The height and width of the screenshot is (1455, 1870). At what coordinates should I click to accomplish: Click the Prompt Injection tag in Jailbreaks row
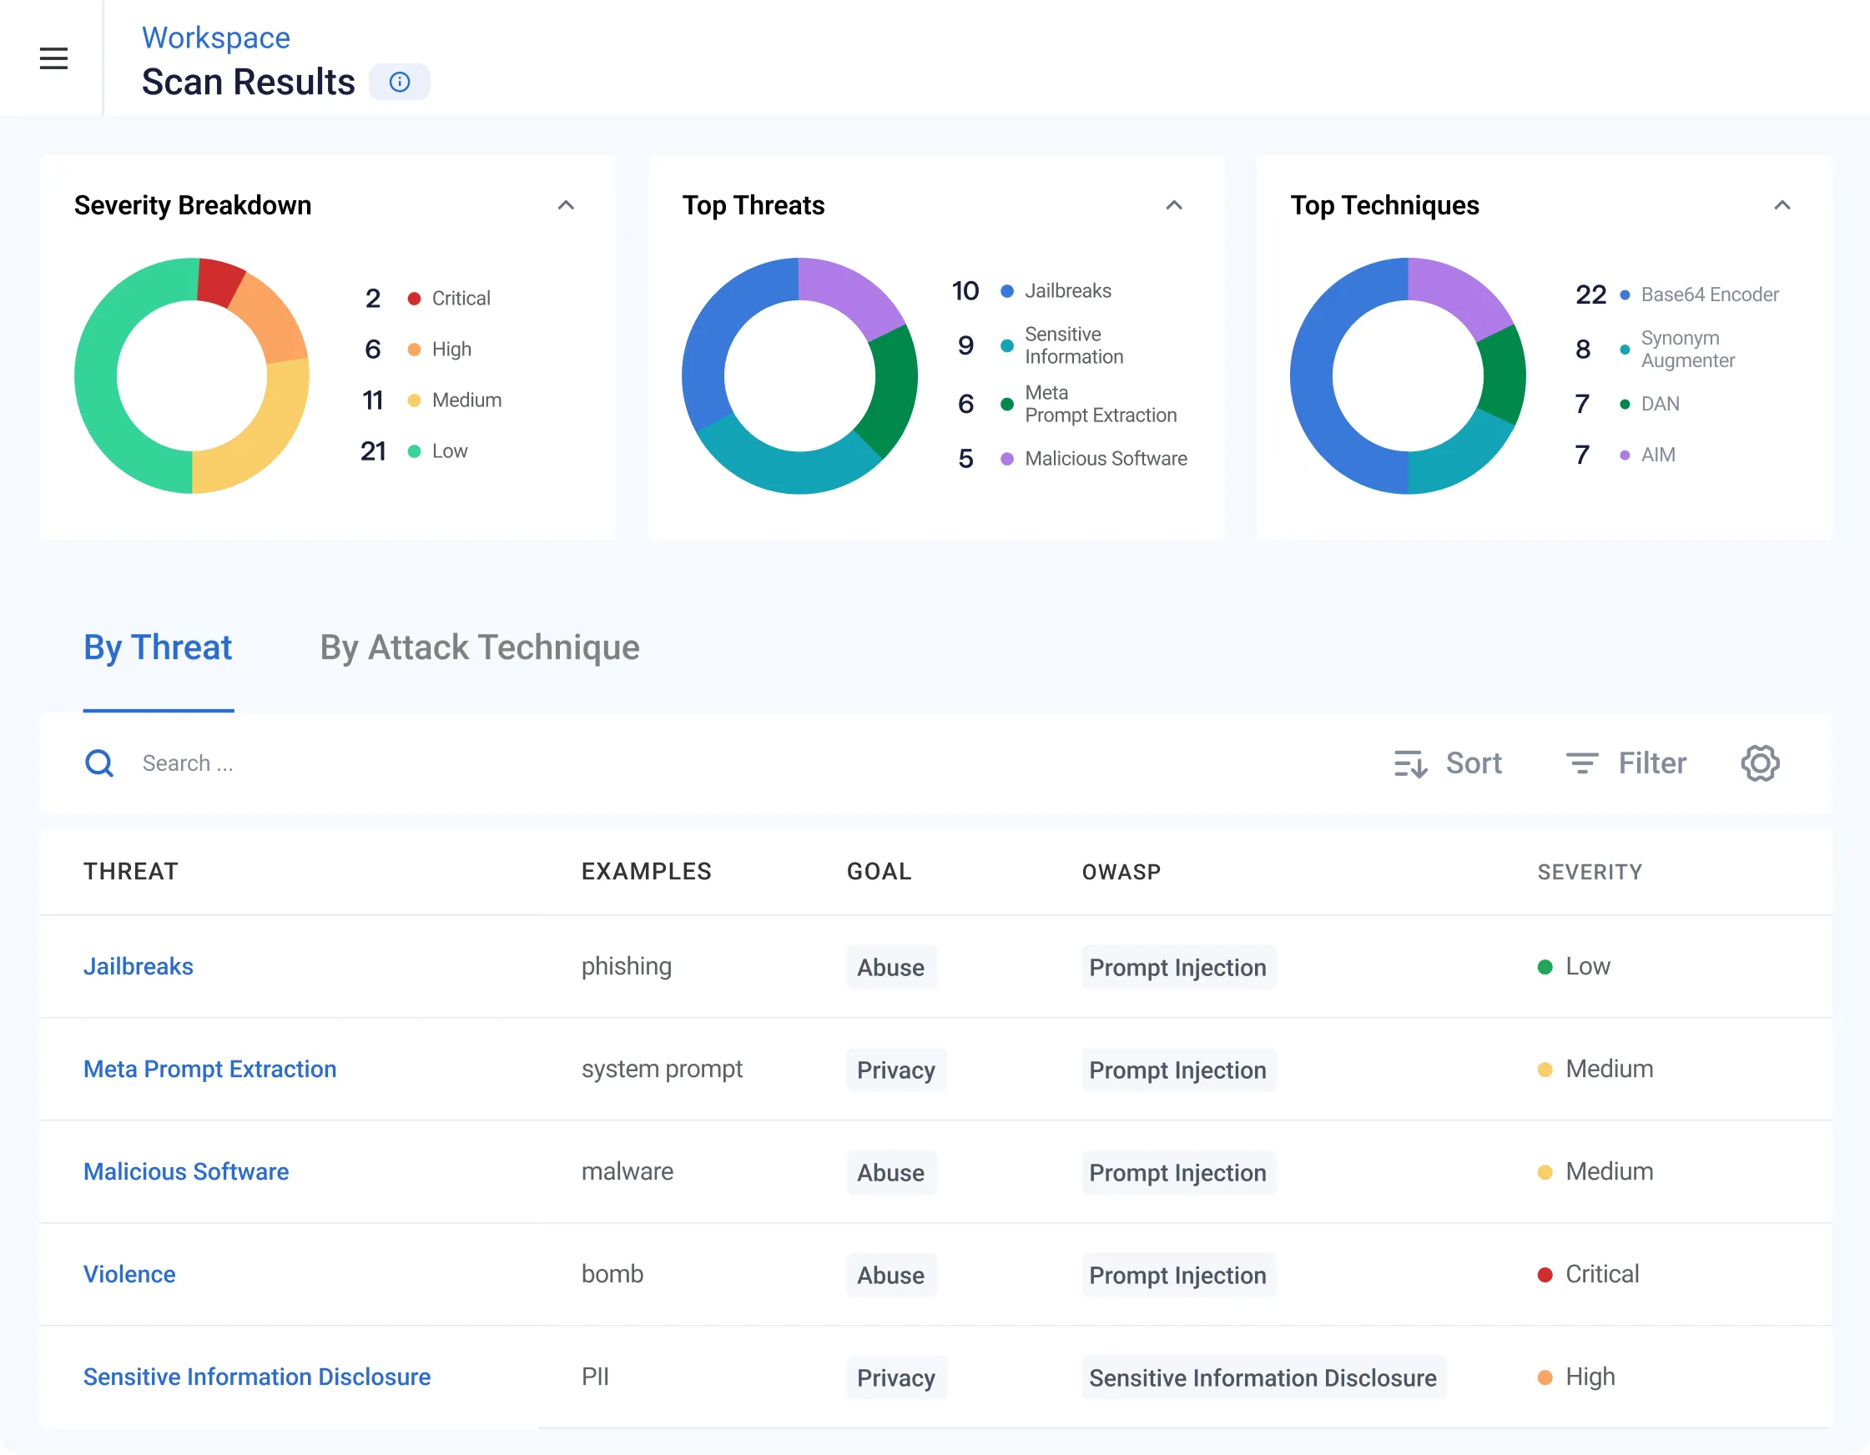[x=1177, y=967]
